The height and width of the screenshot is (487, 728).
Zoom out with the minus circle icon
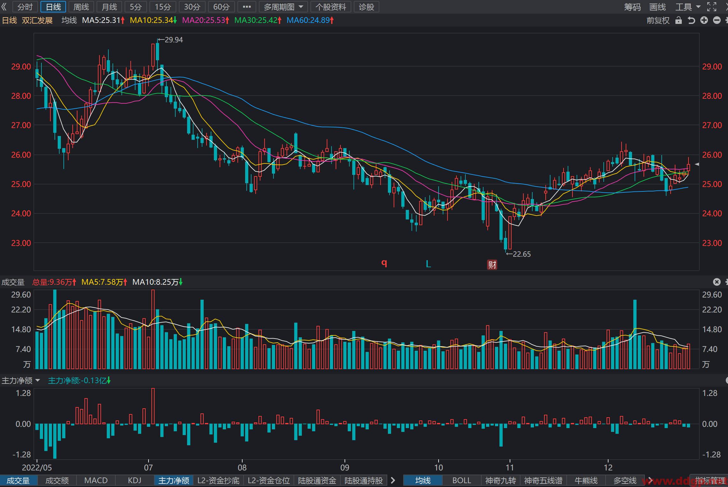tap(717, 20)
